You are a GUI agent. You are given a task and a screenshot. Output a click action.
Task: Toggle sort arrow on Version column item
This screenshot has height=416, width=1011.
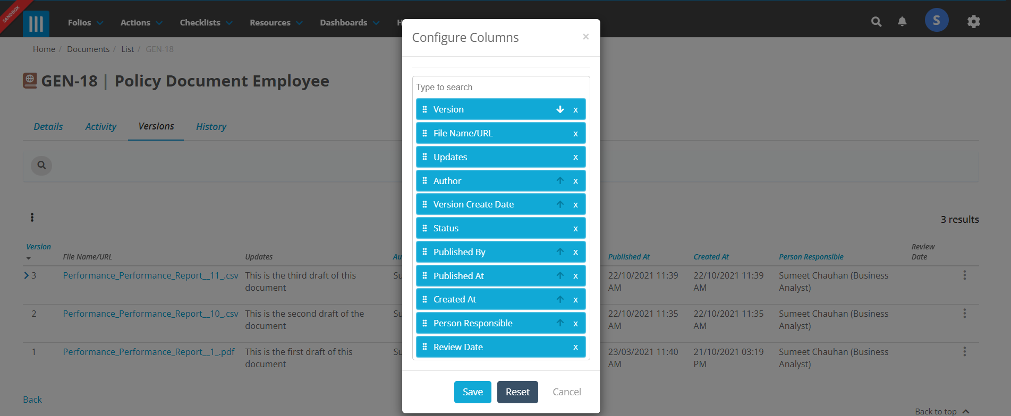pyautogui.click(x=560, y=109)
